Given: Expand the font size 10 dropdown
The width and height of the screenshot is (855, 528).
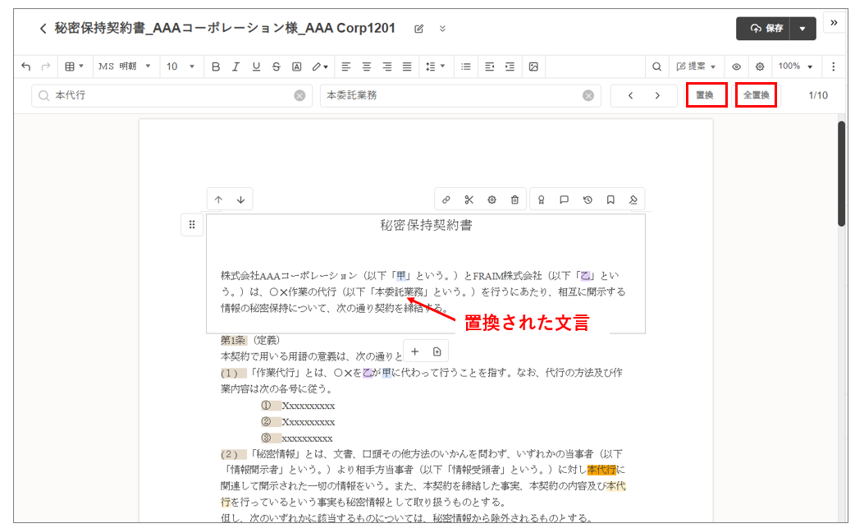Looking at the screenshot, I should click(x=181, y=67).
